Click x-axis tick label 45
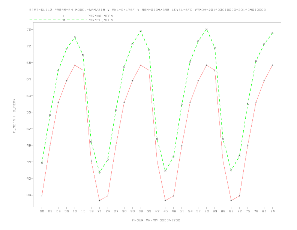 (x=165, y=211)
